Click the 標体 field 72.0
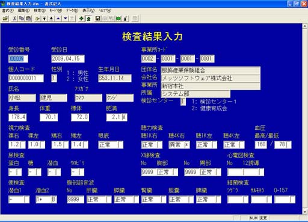The width and height of the screenshot is (308, 222). pos(80,117)
